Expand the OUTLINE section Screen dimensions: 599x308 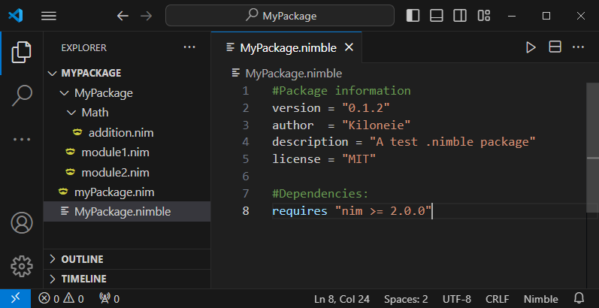coord(127,259)
